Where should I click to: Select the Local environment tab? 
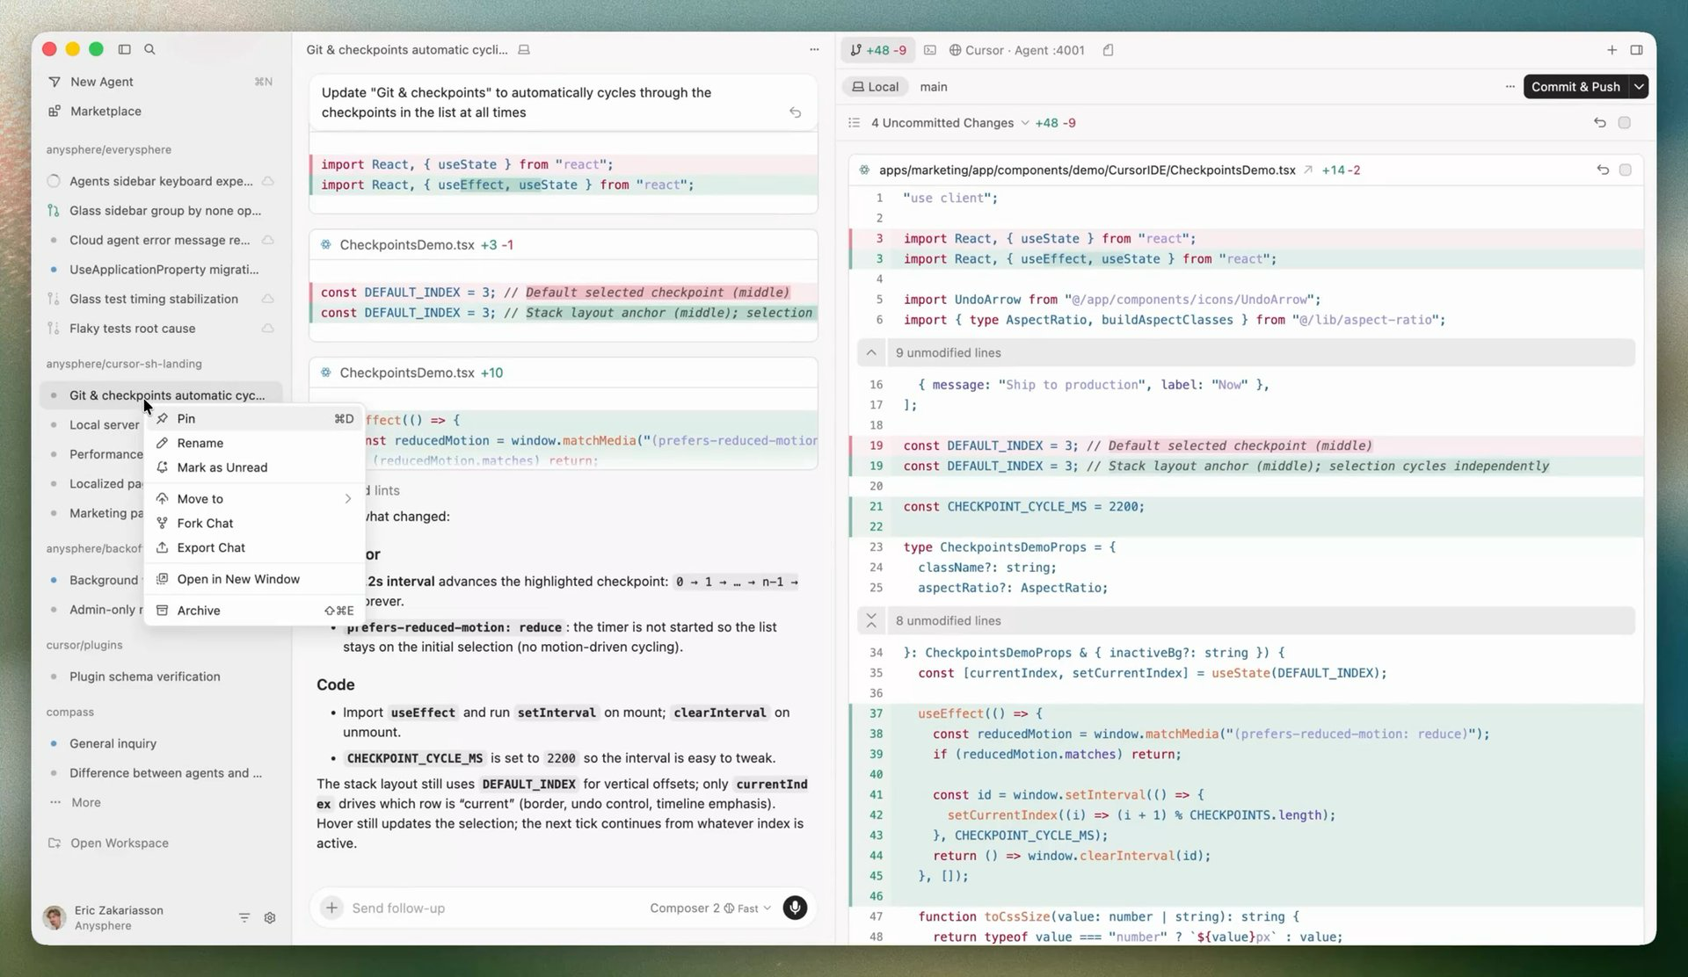pos(876,86)
